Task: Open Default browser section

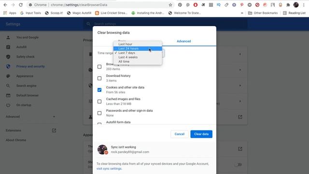Action: click(x=28, y=95)
